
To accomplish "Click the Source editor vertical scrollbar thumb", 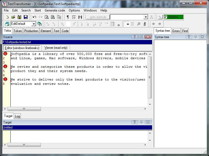I will [x=150, y=77].
